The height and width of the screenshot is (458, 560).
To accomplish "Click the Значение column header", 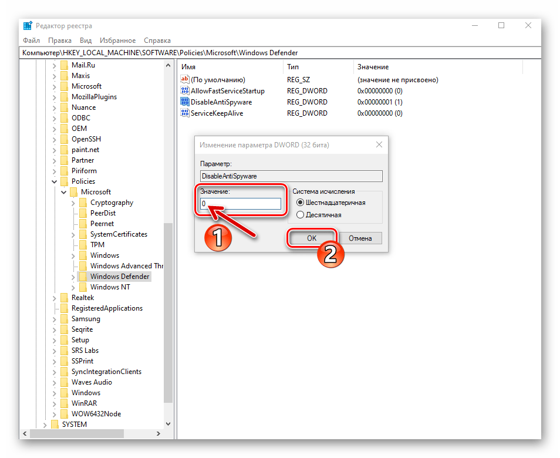I will coord(438,67).
